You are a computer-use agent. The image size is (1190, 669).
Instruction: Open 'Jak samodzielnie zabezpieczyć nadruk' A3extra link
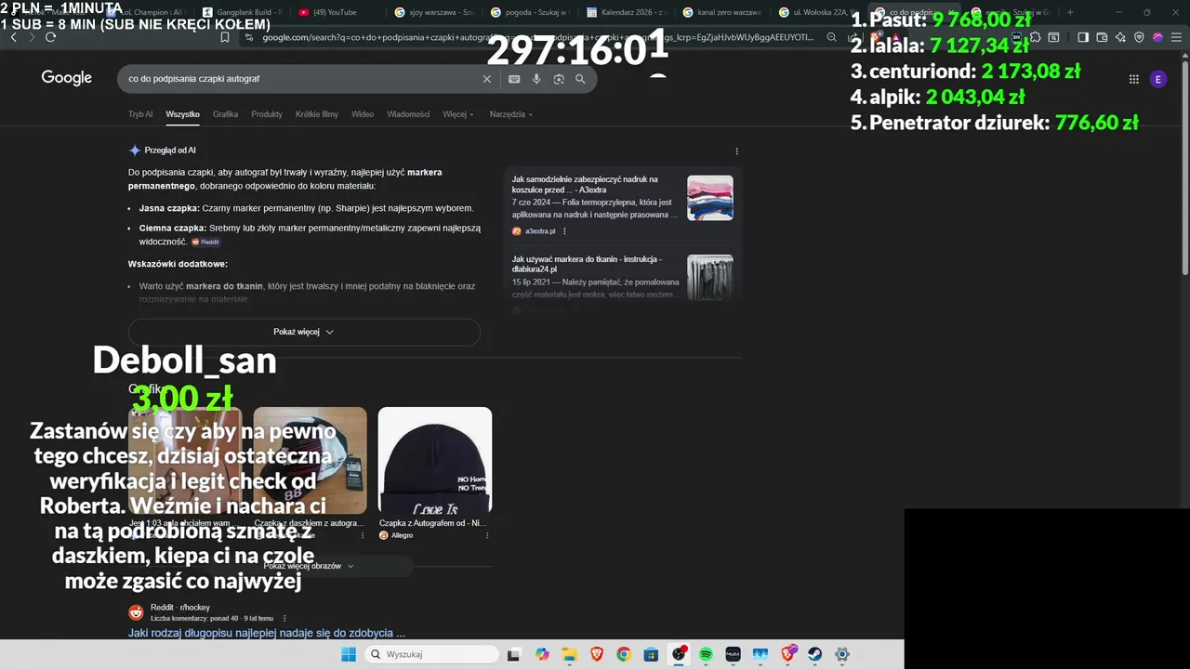point(585,184)
